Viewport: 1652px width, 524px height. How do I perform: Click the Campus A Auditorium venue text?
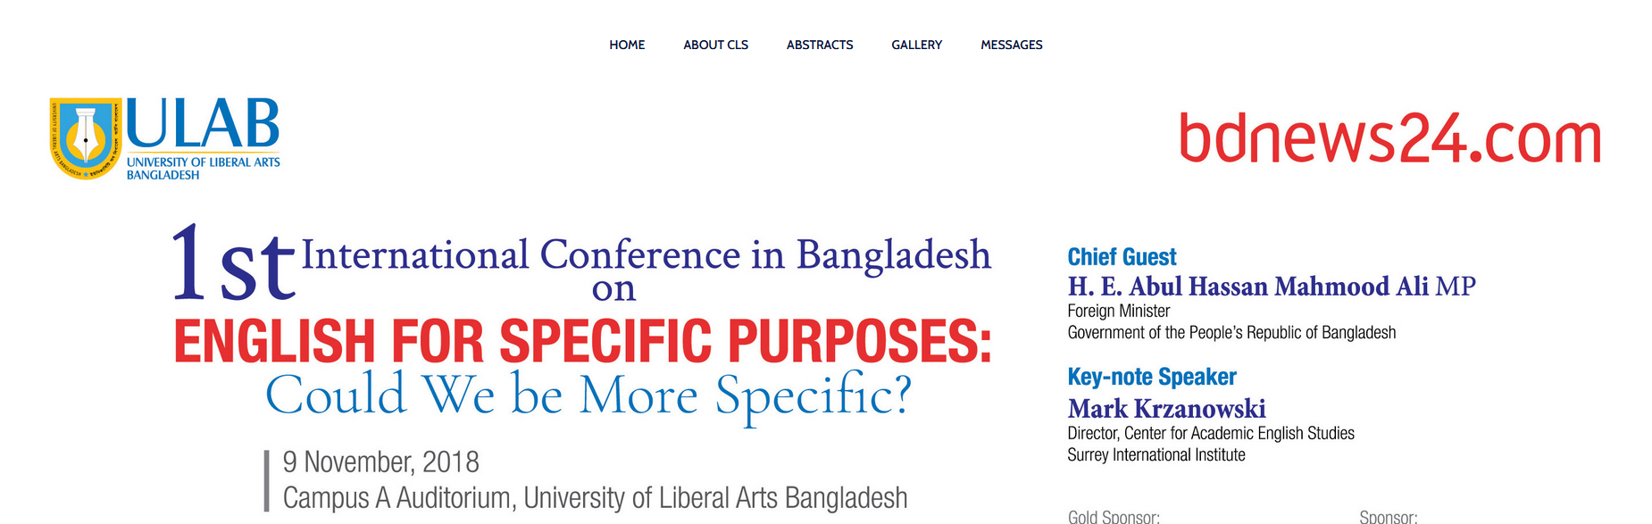tap(595, 498)
